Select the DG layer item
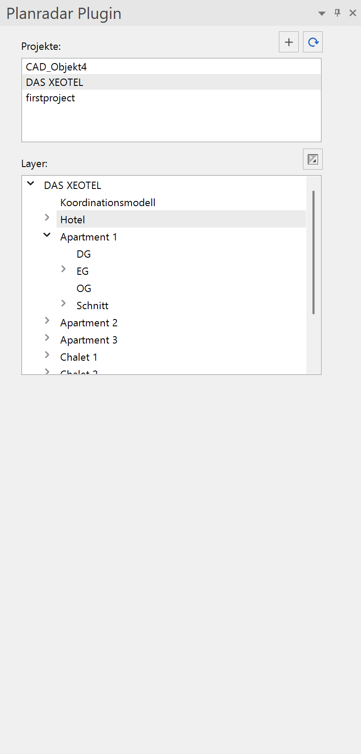361x754 pixels. (84, 254)
